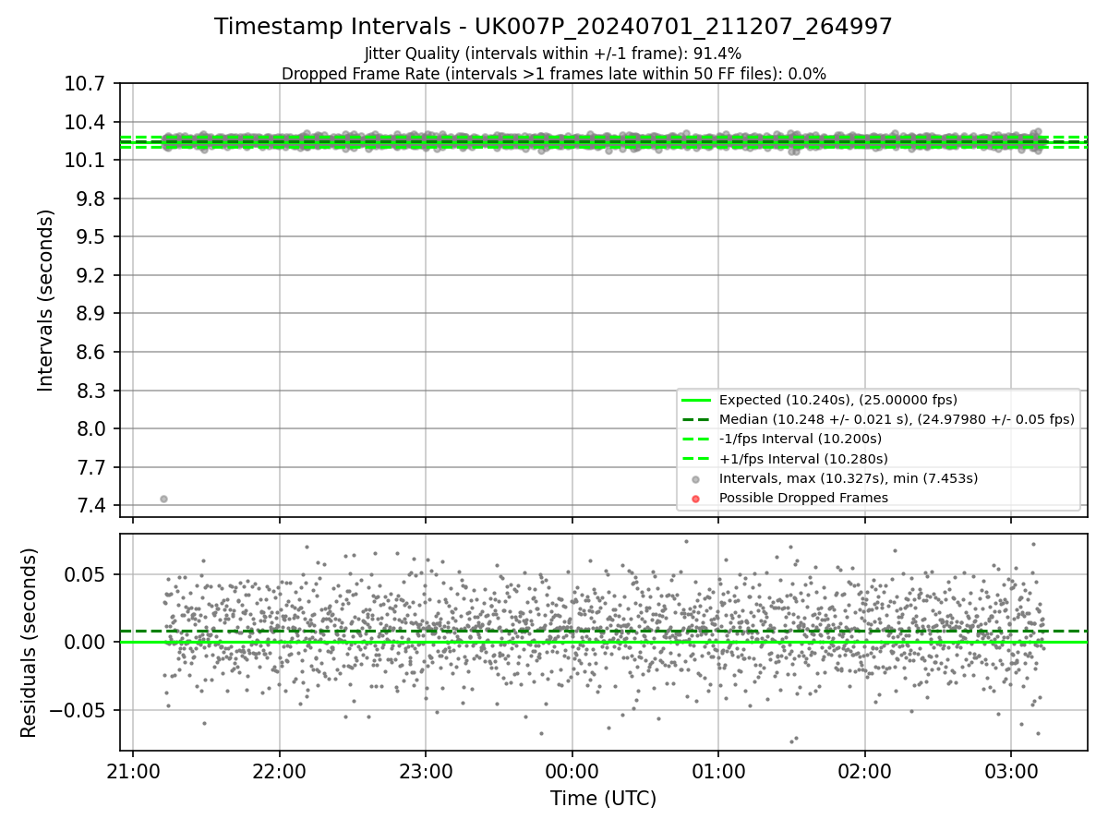Click the 'Median (10.248 +/- 0.021 s)' legend entry
This screenshot has width=1108, height=831.
(897, 419)
